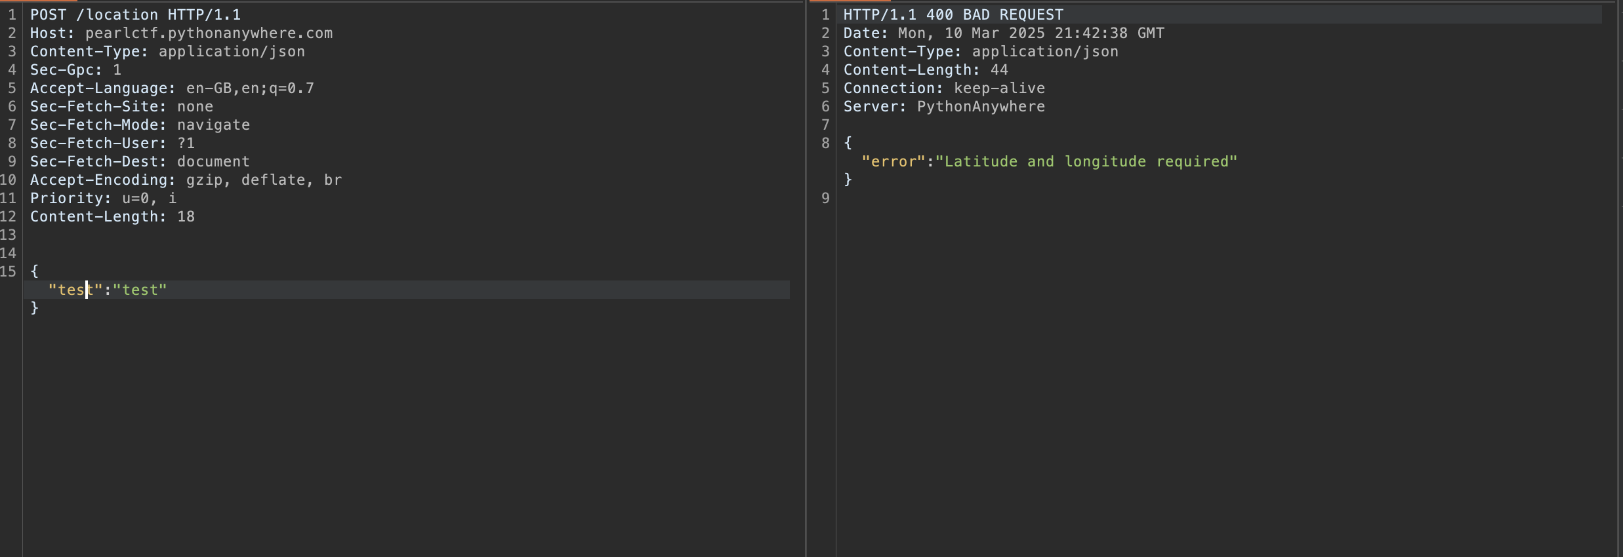
Task: Click closing brace of request body
Action: pos(35,307)
